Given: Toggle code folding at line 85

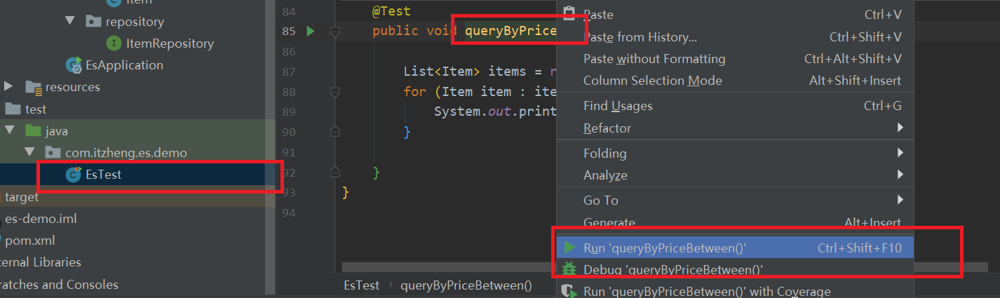Looking at the screenshot, I should point(335,31).
